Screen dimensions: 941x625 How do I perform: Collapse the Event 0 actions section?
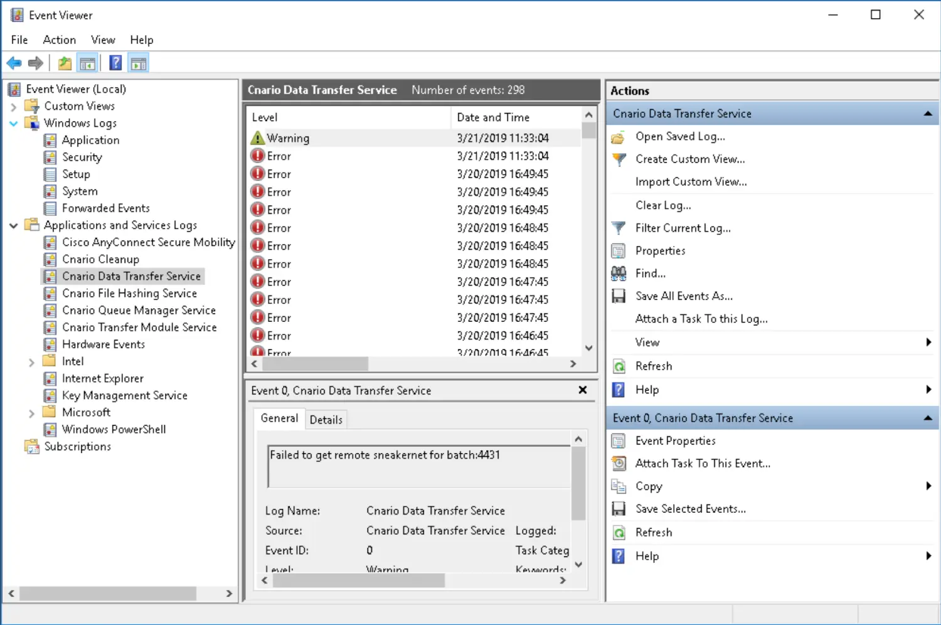tap(928, 418)
